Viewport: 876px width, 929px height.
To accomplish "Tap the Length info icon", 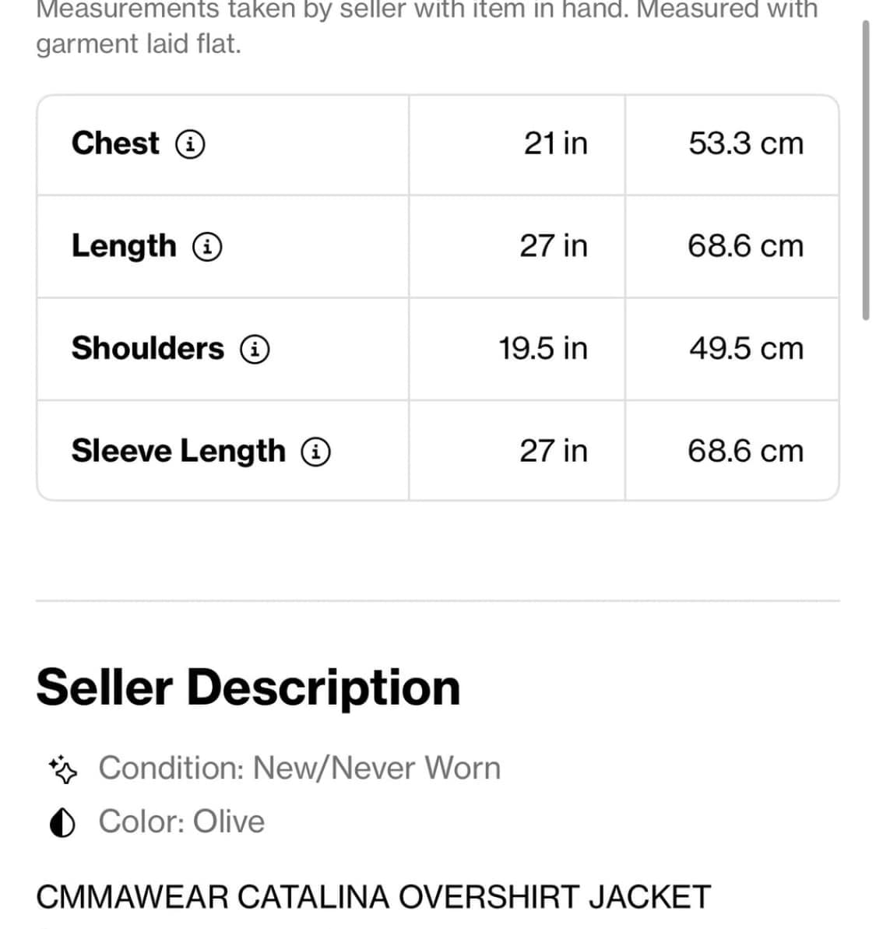I will tap(207, 247).
